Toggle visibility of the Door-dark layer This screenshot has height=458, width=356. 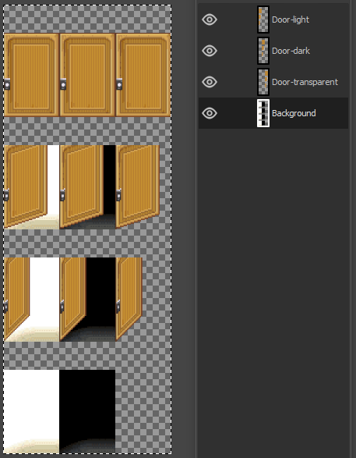[x=210, y=51]
